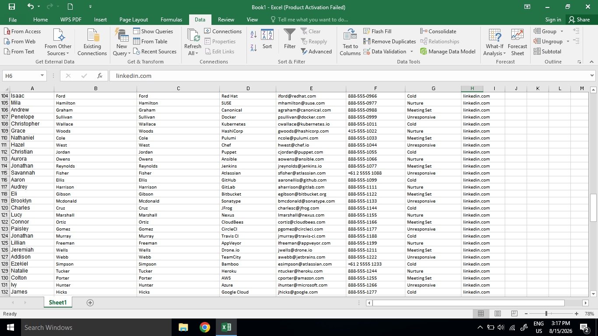Click zoom out minus button

click(x=526, y=314)
